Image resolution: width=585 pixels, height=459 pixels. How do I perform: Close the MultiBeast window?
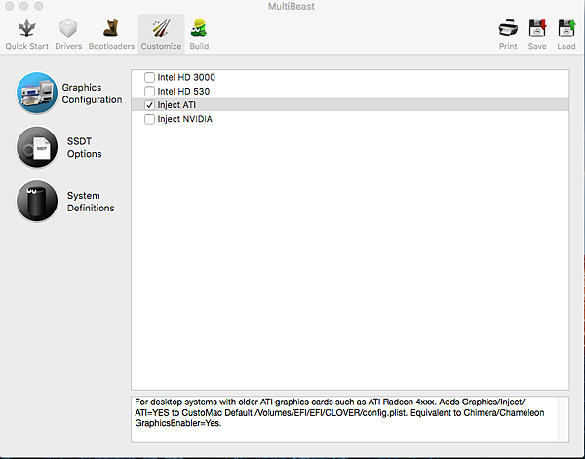10,6
